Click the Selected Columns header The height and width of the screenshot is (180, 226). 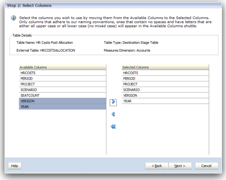click(165, 67)
